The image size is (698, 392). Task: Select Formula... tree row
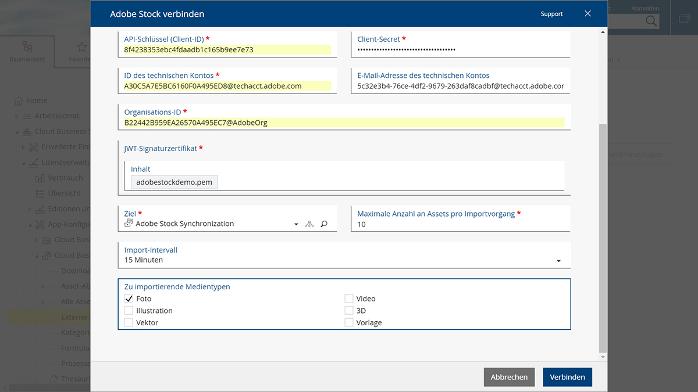[76, 348]
